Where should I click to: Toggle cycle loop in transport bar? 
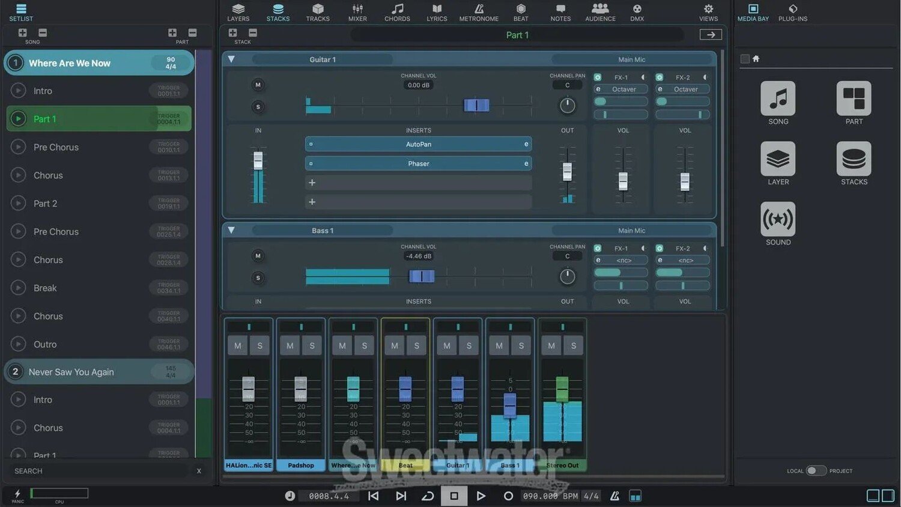coord(428,496)
